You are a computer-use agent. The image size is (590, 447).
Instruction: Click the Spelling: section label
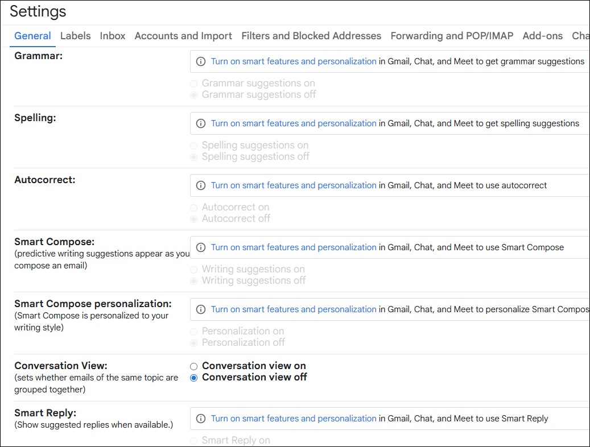35,118
